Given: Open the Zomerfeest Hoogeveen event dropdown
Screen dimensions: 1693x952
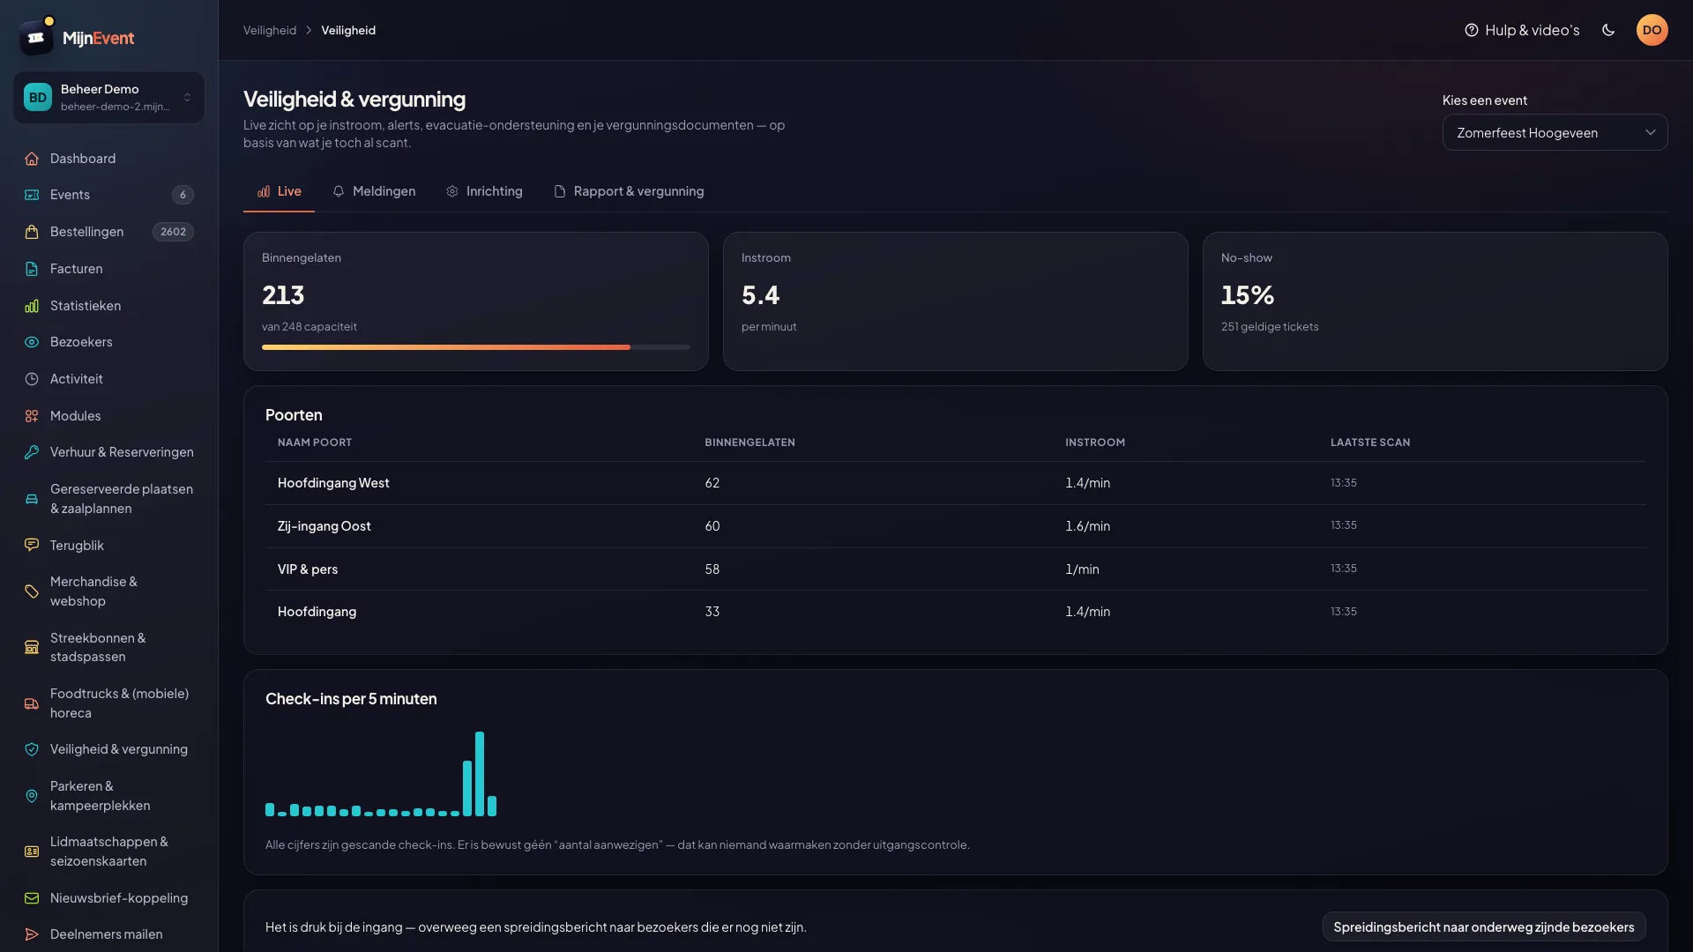Looking at the screenshot, I should coord(1555,132).
